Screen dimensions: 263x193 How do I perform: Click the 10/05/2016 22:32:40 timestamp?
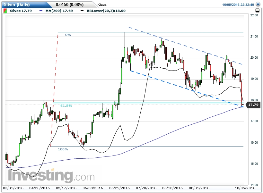239,4
